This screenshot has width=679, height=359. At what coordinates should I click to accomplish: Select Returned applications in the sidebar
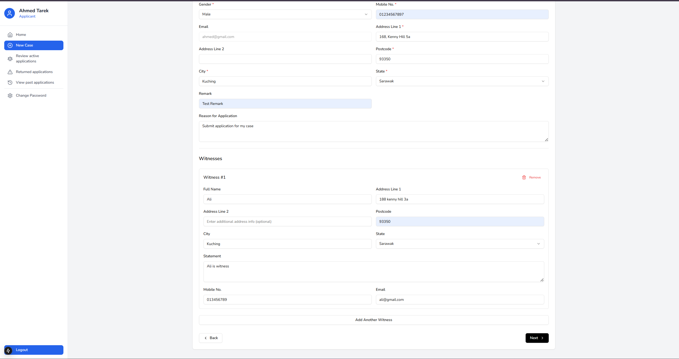[x=34, y=72]
